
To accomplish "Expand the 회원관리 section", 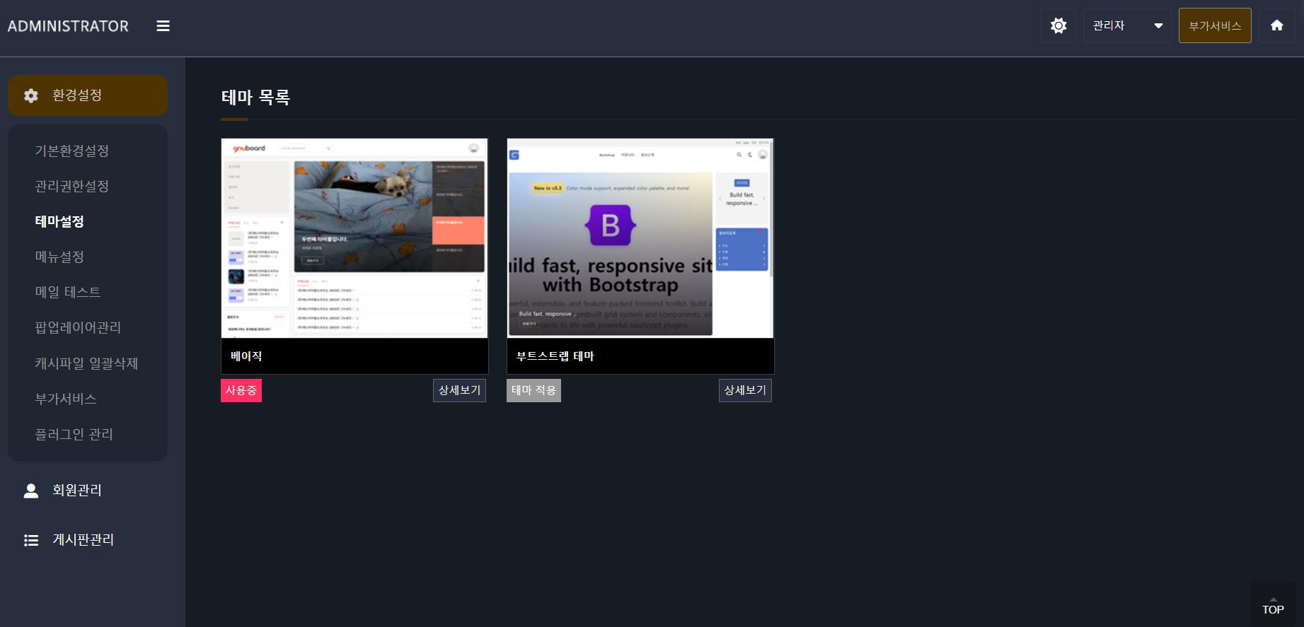I will (77, 491).
